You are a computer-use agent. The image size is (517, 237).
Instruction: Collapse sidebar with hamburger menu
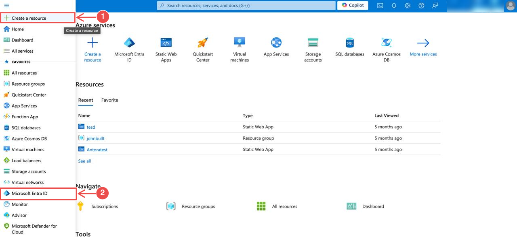[6, 5]
